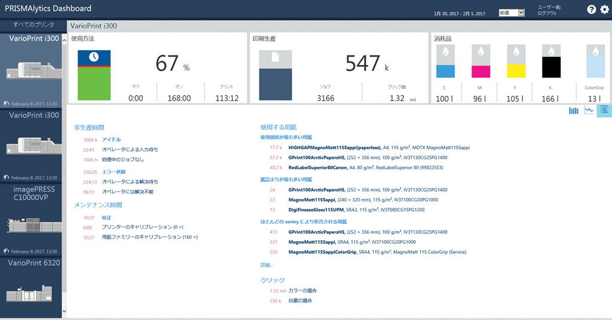Click the clock usage icon
Viewport: 612px width, 320px height.
[94, 57]
